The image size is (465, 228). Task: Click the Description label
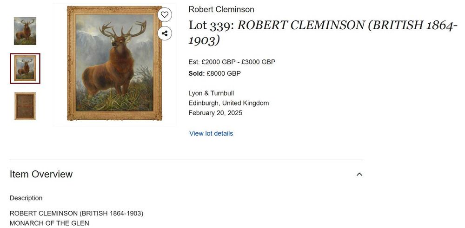point(26,198)
